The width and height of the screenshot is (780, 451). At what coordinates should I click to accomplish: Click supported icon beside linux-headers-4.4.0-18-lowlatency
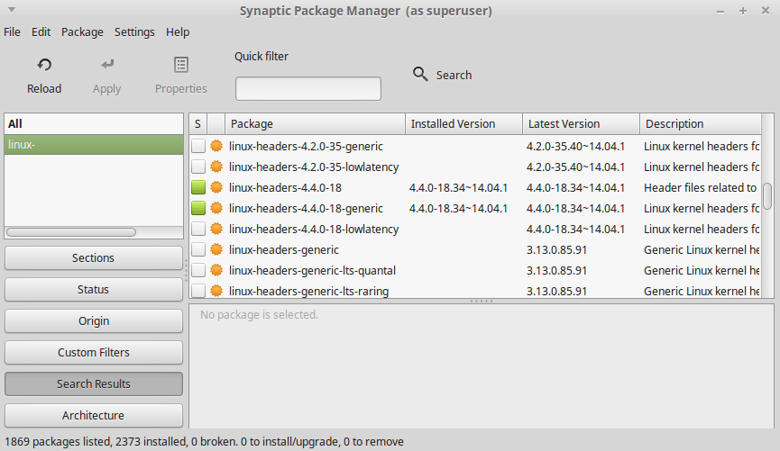click(216, 229)
